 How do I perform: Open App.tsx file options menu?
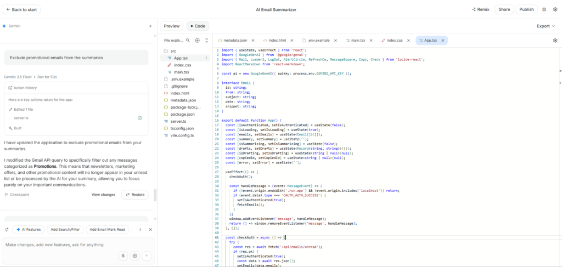206,58
